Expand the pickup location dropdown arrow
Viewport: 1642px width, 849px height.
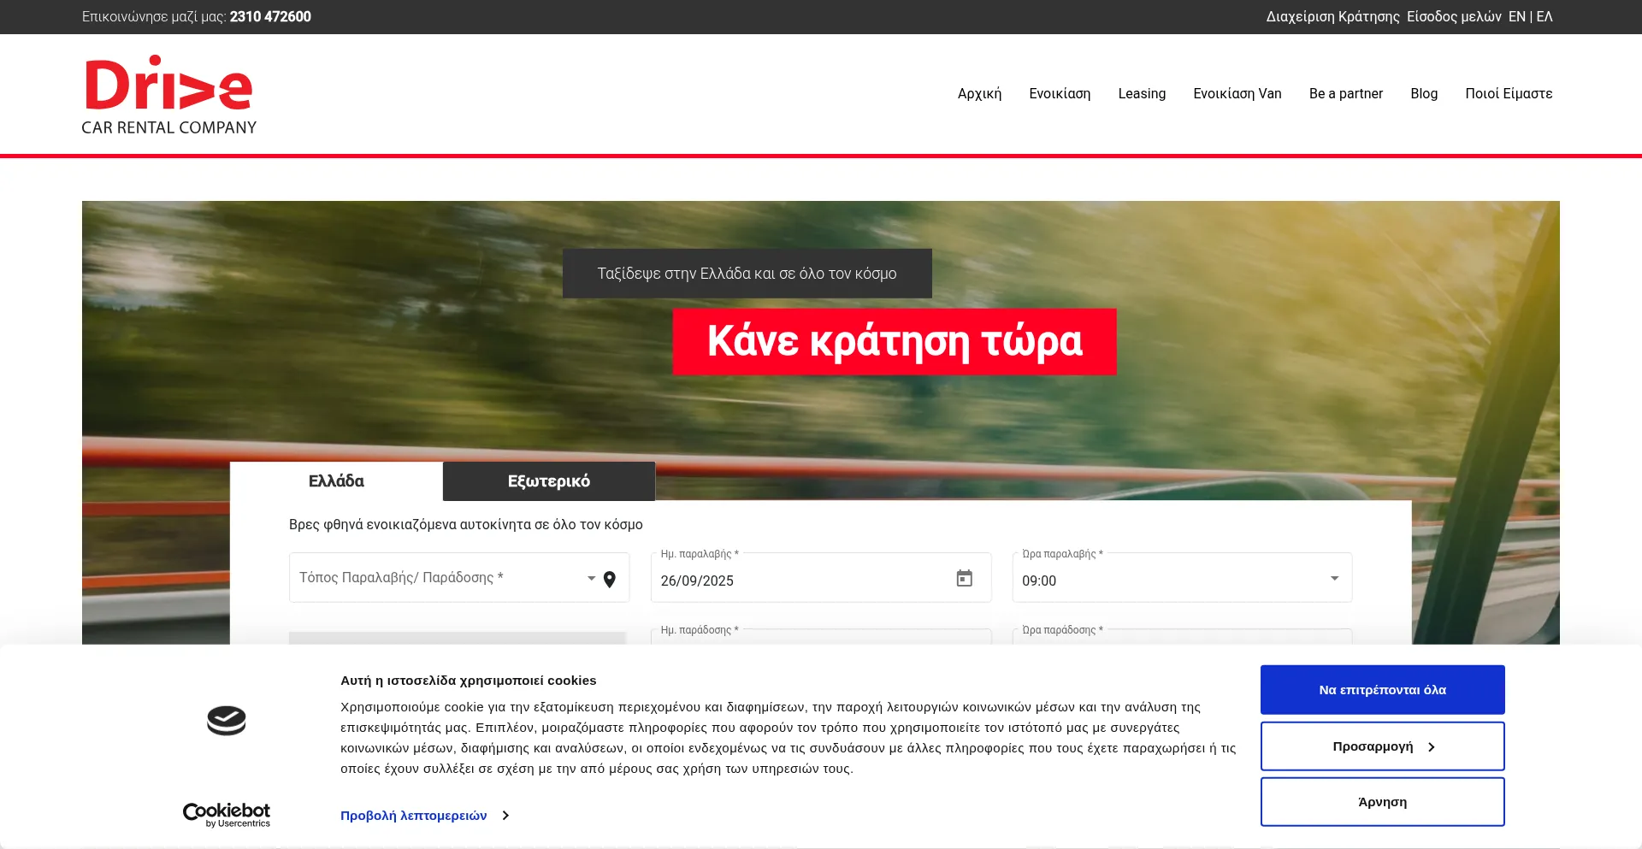pyautogui.click(x=591, y=579)
